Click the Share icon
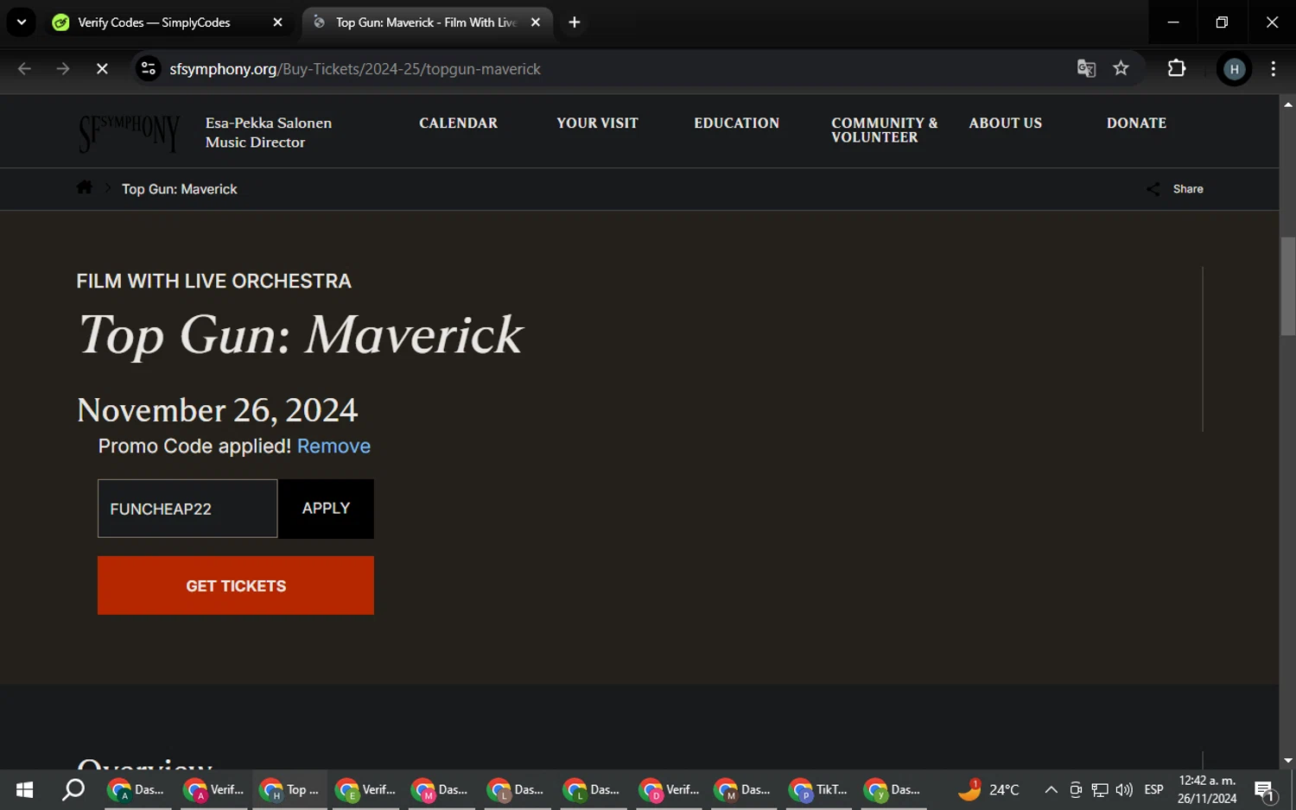The image size is (1296, 810). [x=1153, y=189]
